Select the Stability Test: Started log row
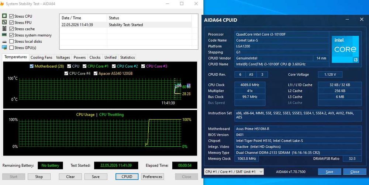 point(125,25)
